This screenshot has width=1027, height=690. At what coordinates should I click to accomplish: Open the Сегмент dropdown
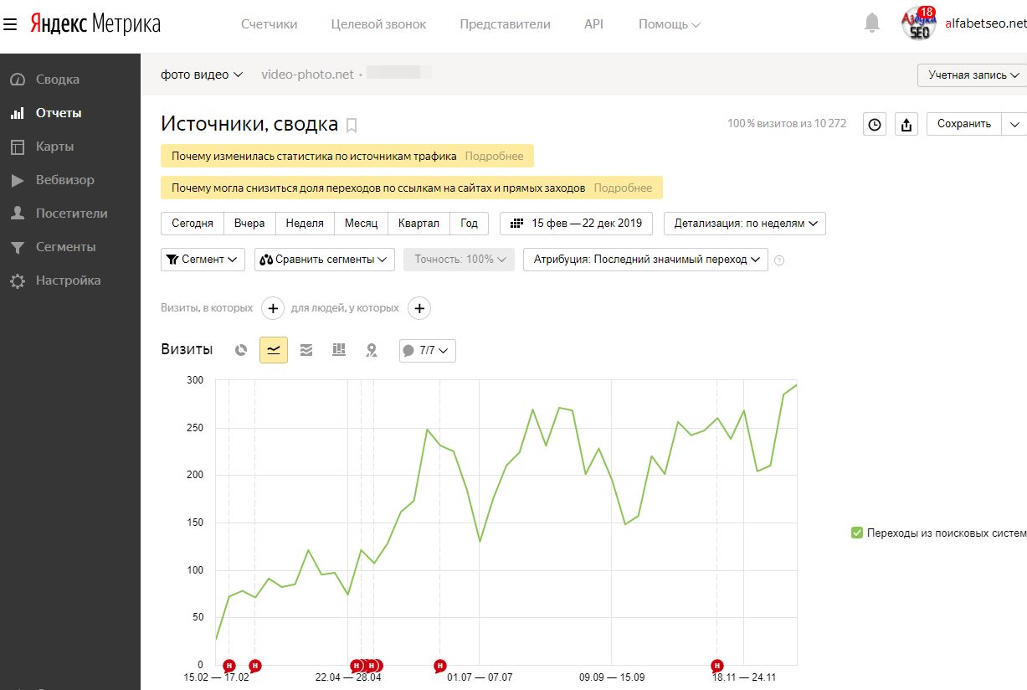[203, 260]
